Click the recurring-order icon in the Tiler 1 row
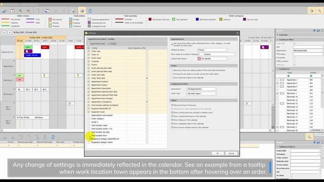Image resolution: width=324 pixels, height=182 pixels. [x=70, y=103]
